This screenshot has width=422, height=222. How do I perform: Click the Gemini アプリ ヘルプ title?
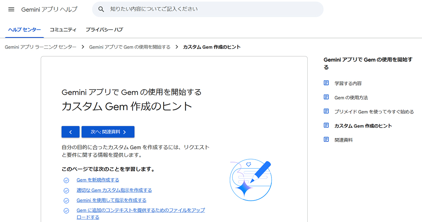point(49,10)
